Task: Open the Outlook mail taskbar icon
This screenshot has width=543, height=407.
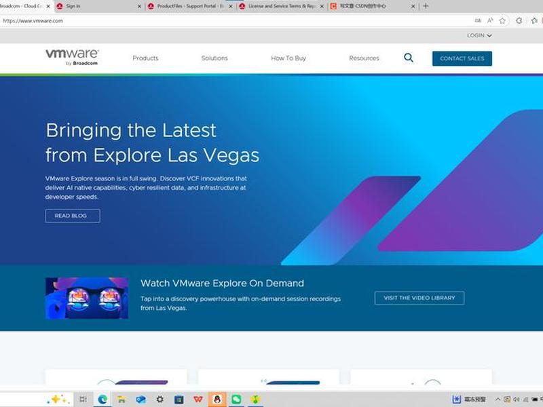Action: coord(141,400)
